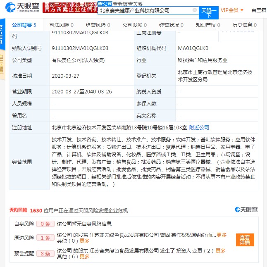Image resolution: width=267 pixels, height=267 pixels.
Task: Click the 登记机关 value text
Action: (215, 76)
